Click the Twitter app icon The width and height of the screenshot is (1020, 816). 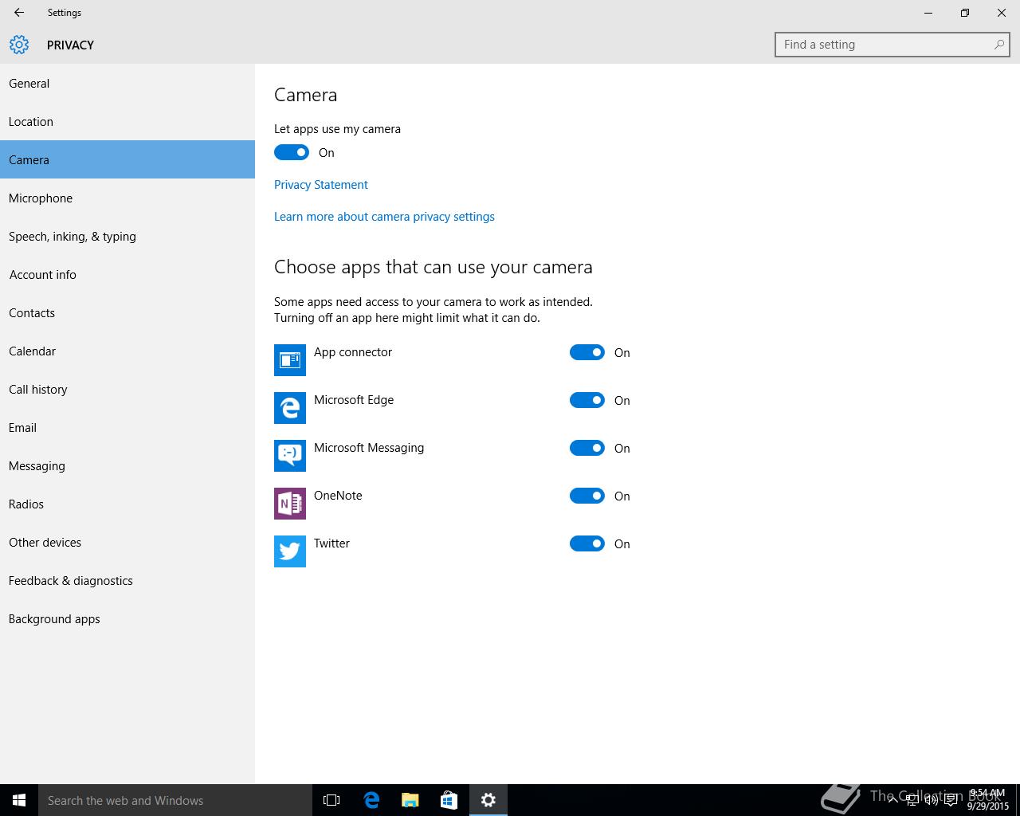290,551
